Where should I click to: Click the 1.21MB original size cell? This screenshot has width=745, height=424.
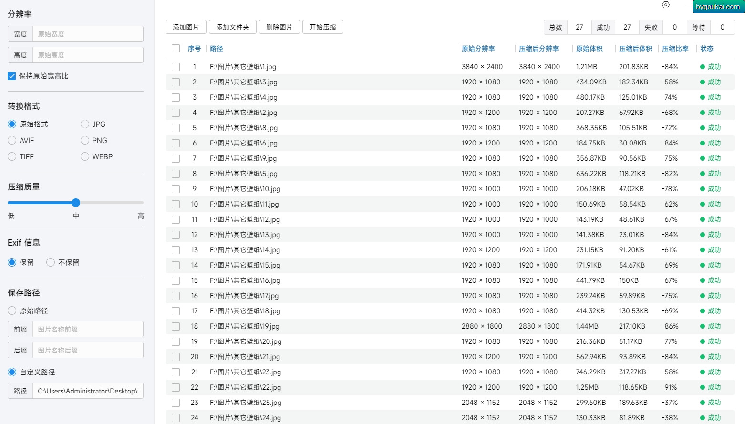point(587,67)
